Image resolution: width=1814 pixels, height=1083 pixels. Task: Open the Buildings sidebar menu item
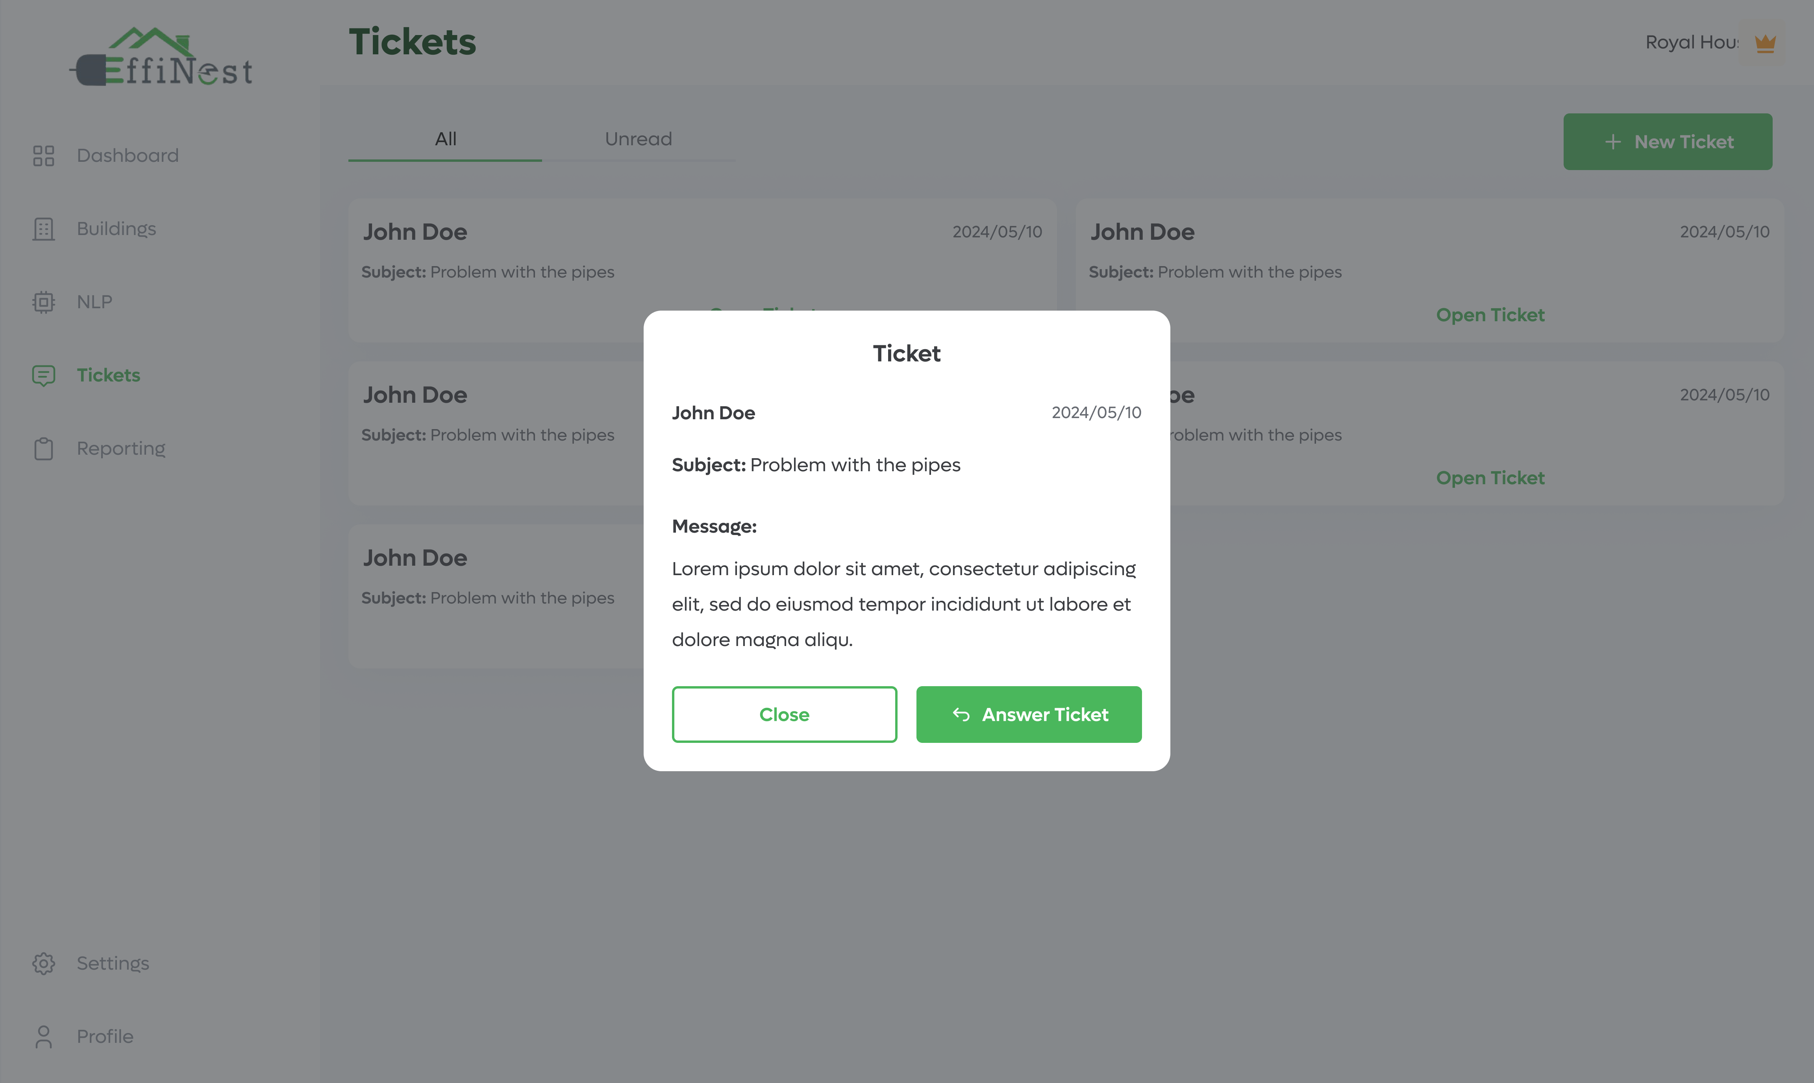(116, 229)
